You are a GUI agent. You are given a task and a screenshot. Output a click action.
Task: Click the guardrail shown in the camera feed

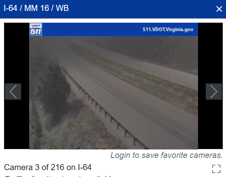(104, 107)
